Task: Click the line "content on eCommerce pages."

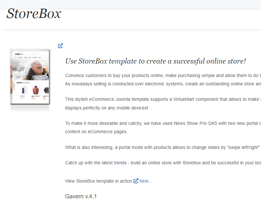Action: pyautogui.click(x=96, y=132)
